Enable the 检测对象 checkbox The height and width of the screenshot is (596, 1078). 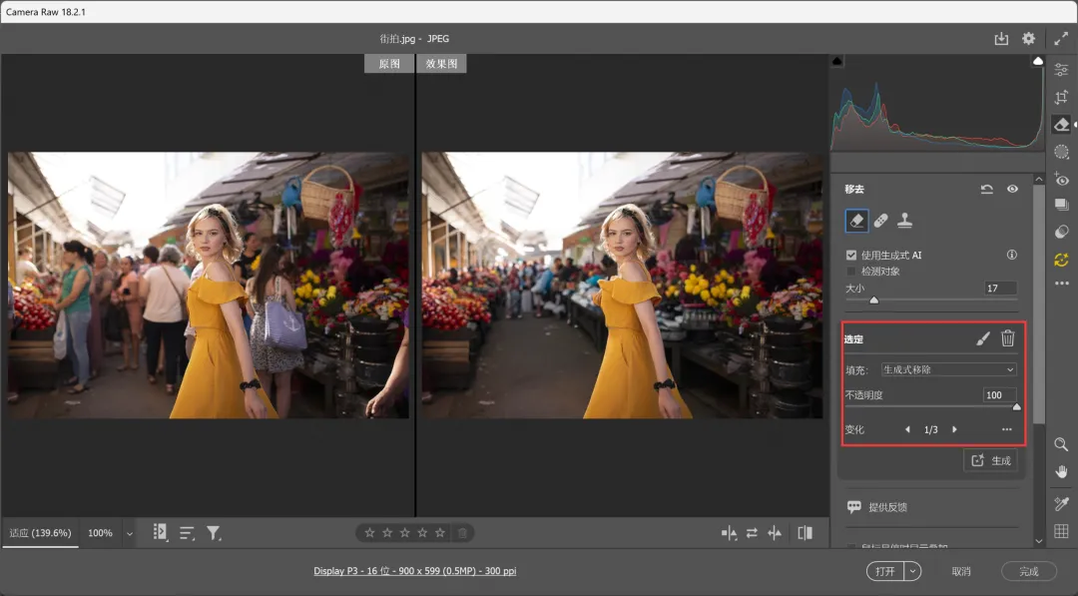pos(851,271)
